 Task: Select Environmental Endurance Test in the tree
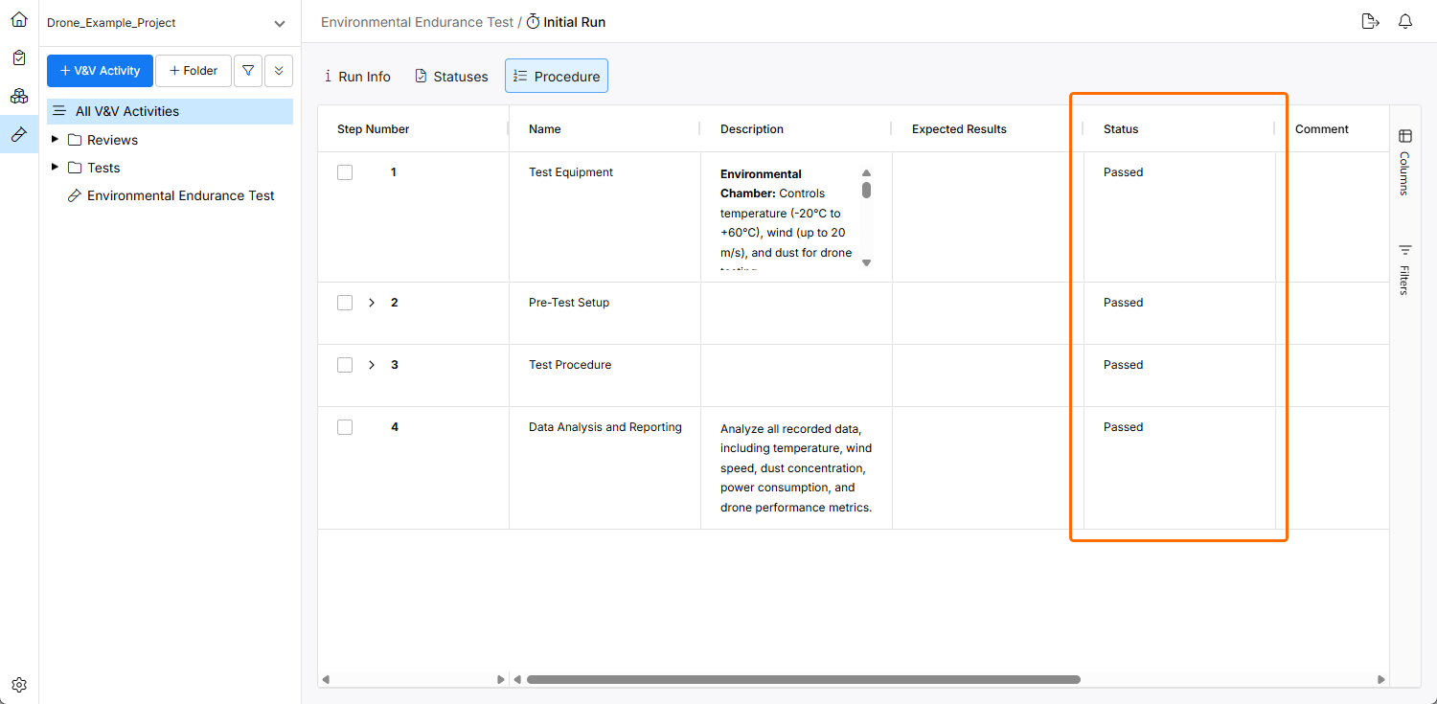180,195
